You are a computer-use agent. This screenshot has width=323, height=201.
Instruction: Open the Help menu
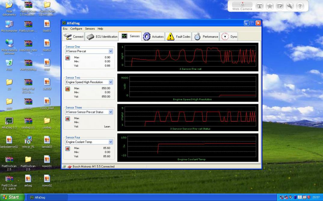pyautogui.click(x=100, y=29)
